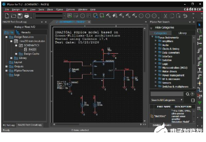Open the Search All Categories dropdown

[x=182, y=100]
